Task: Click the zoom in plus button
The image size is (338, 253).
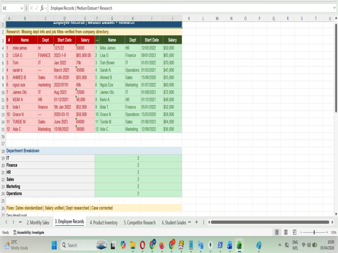Action: click(x=327, y=232)
